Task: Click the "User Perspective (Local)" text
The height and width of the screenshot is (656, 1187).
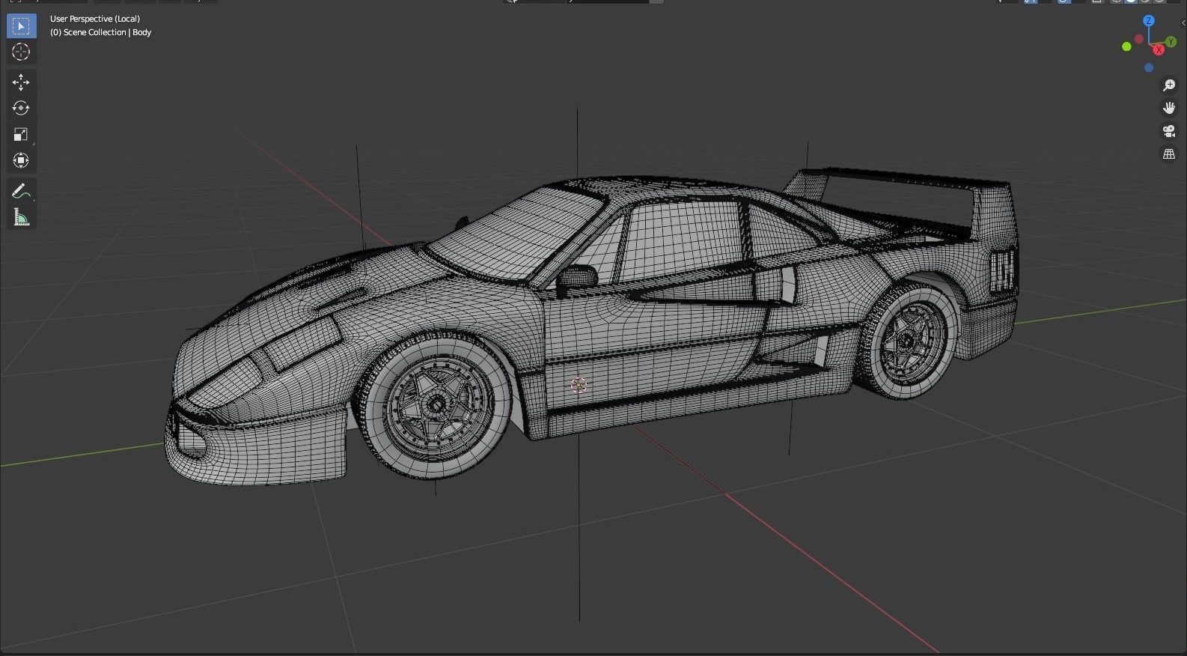Action: 95,19
